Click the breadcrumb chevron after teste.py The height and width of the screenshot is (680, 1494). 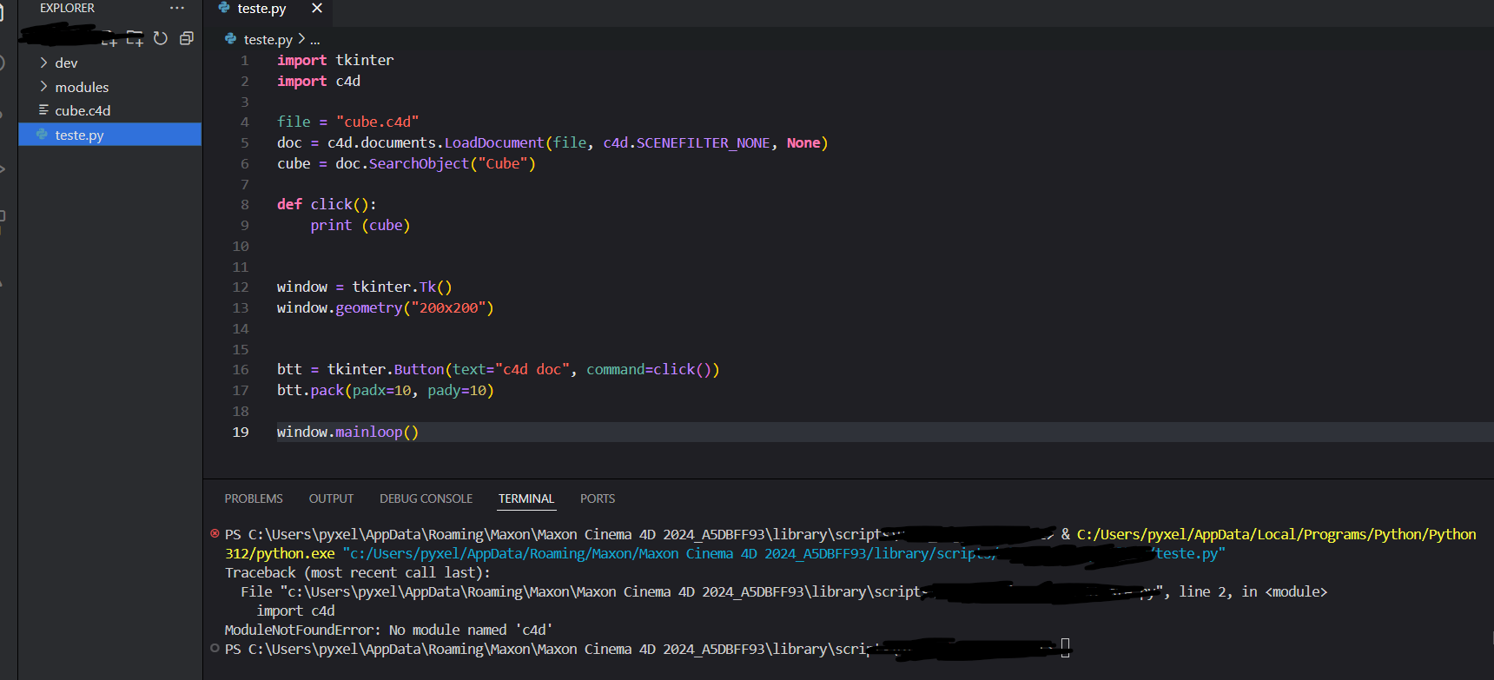click(x=301, y=39)
